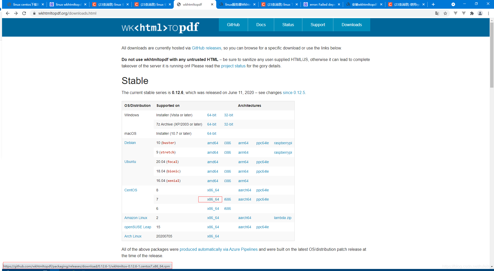Click the site lock icon in address bar
The image size is (494, 271).
(x=34, y=13)
